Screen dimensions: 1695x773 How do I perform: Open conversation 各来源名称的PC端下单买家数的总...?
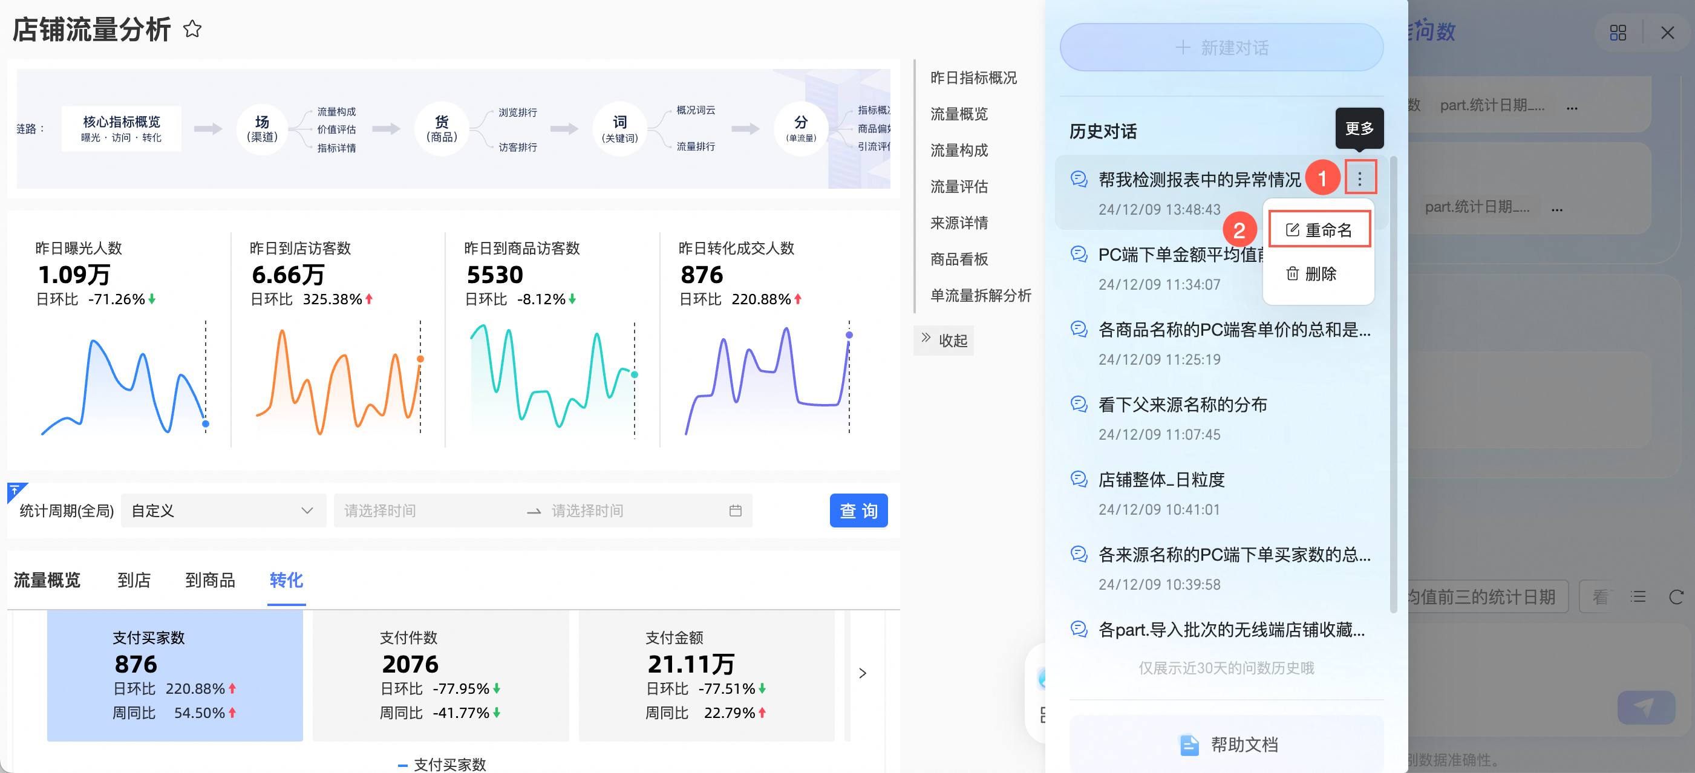coord(1235,555)
